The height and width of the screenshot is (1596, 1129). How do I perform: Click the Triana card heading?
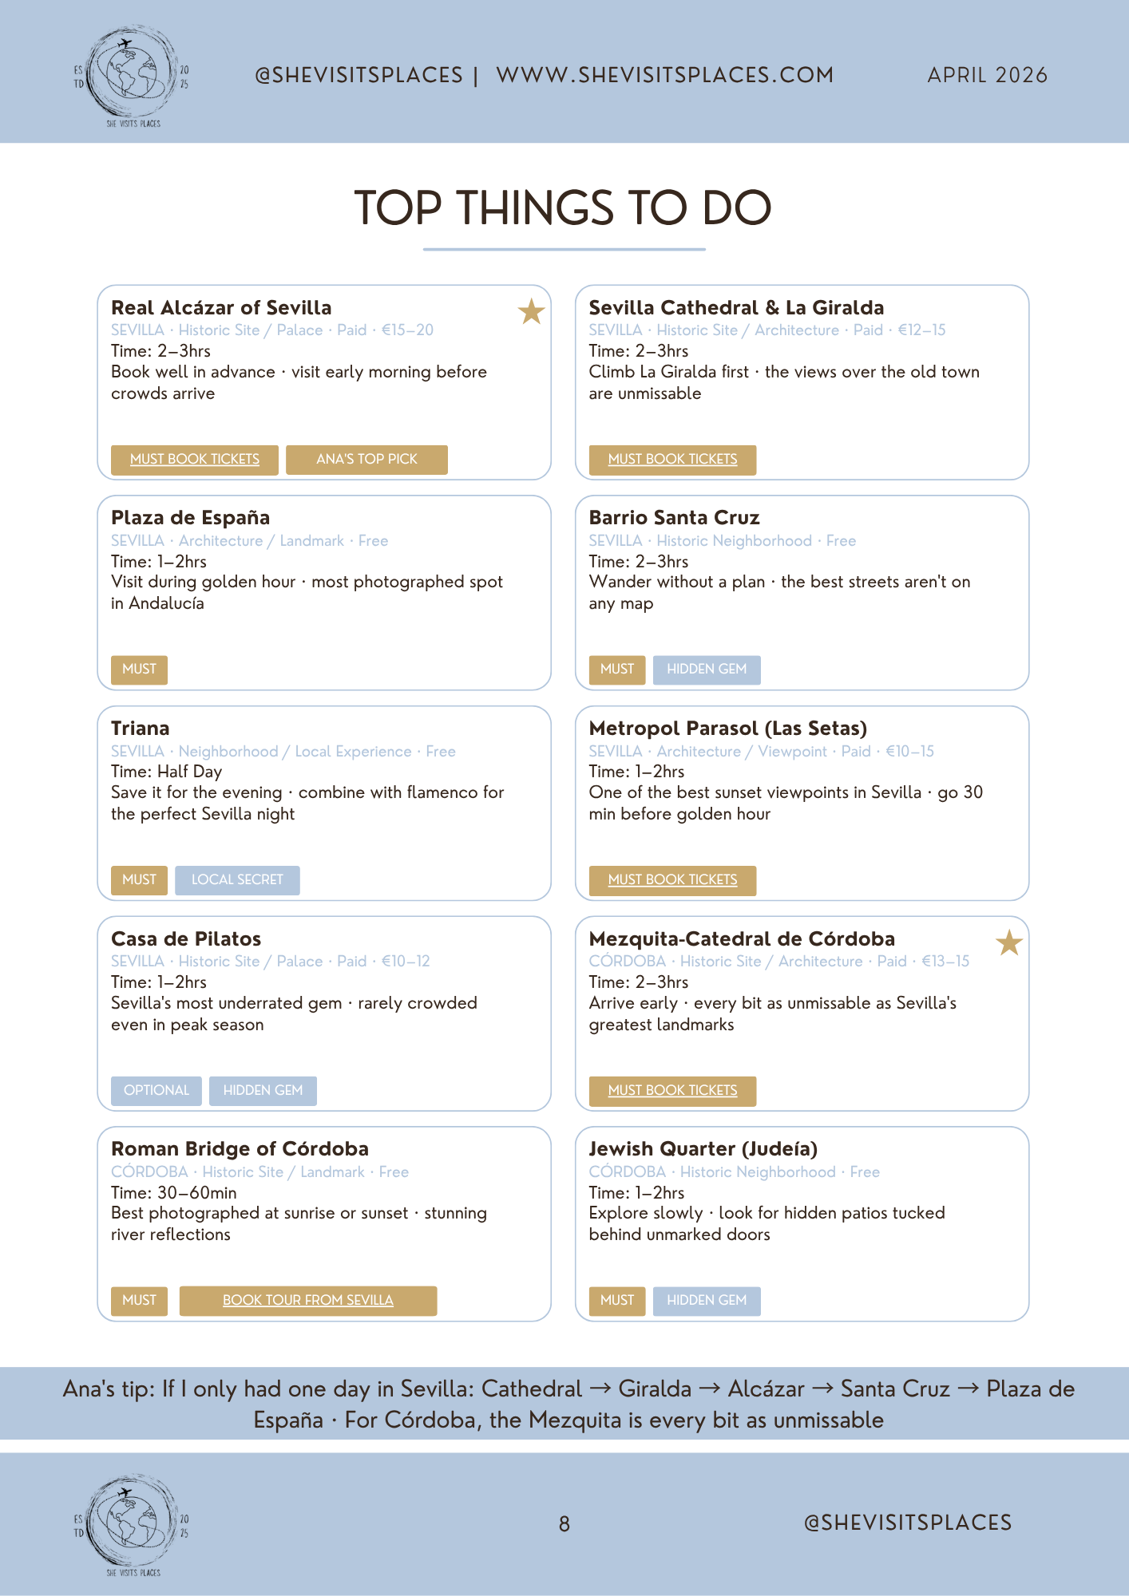141,729
